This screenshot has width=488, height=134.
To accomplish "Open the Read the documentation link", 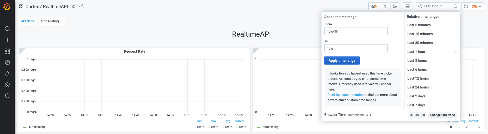I will pos(345,95).
